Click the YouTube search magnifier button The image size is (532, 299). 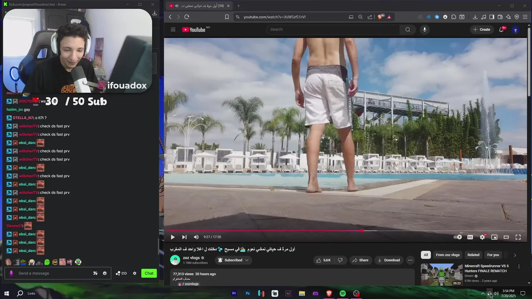[x=408, y=29]
